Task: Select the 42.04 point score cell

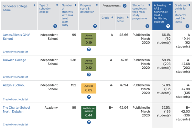Action: [x=124, y=108]
